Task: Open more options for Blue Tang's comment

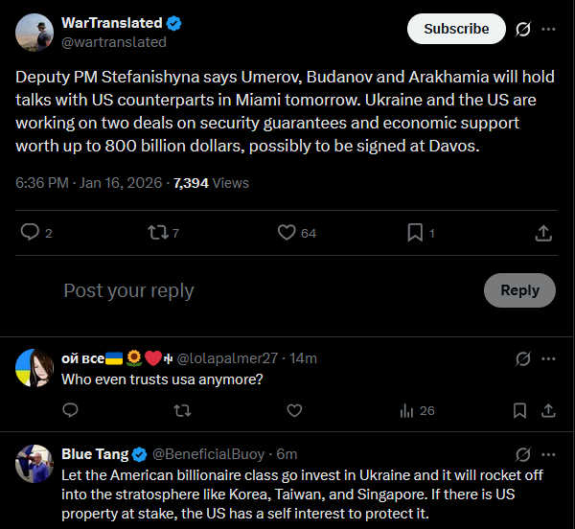Action: pyautogui.click(x=548, y=453)
